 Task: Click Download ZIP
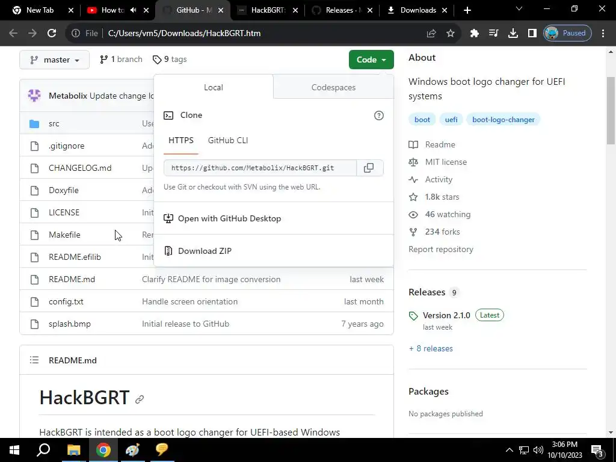[205, 251]
